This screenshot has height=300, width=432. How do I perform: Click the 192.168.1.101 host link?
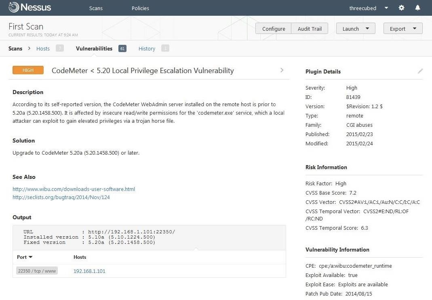89,271
